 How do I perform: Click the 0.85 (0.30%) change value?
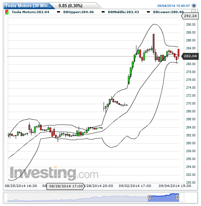pyautogui.click(x=70, y=6)
